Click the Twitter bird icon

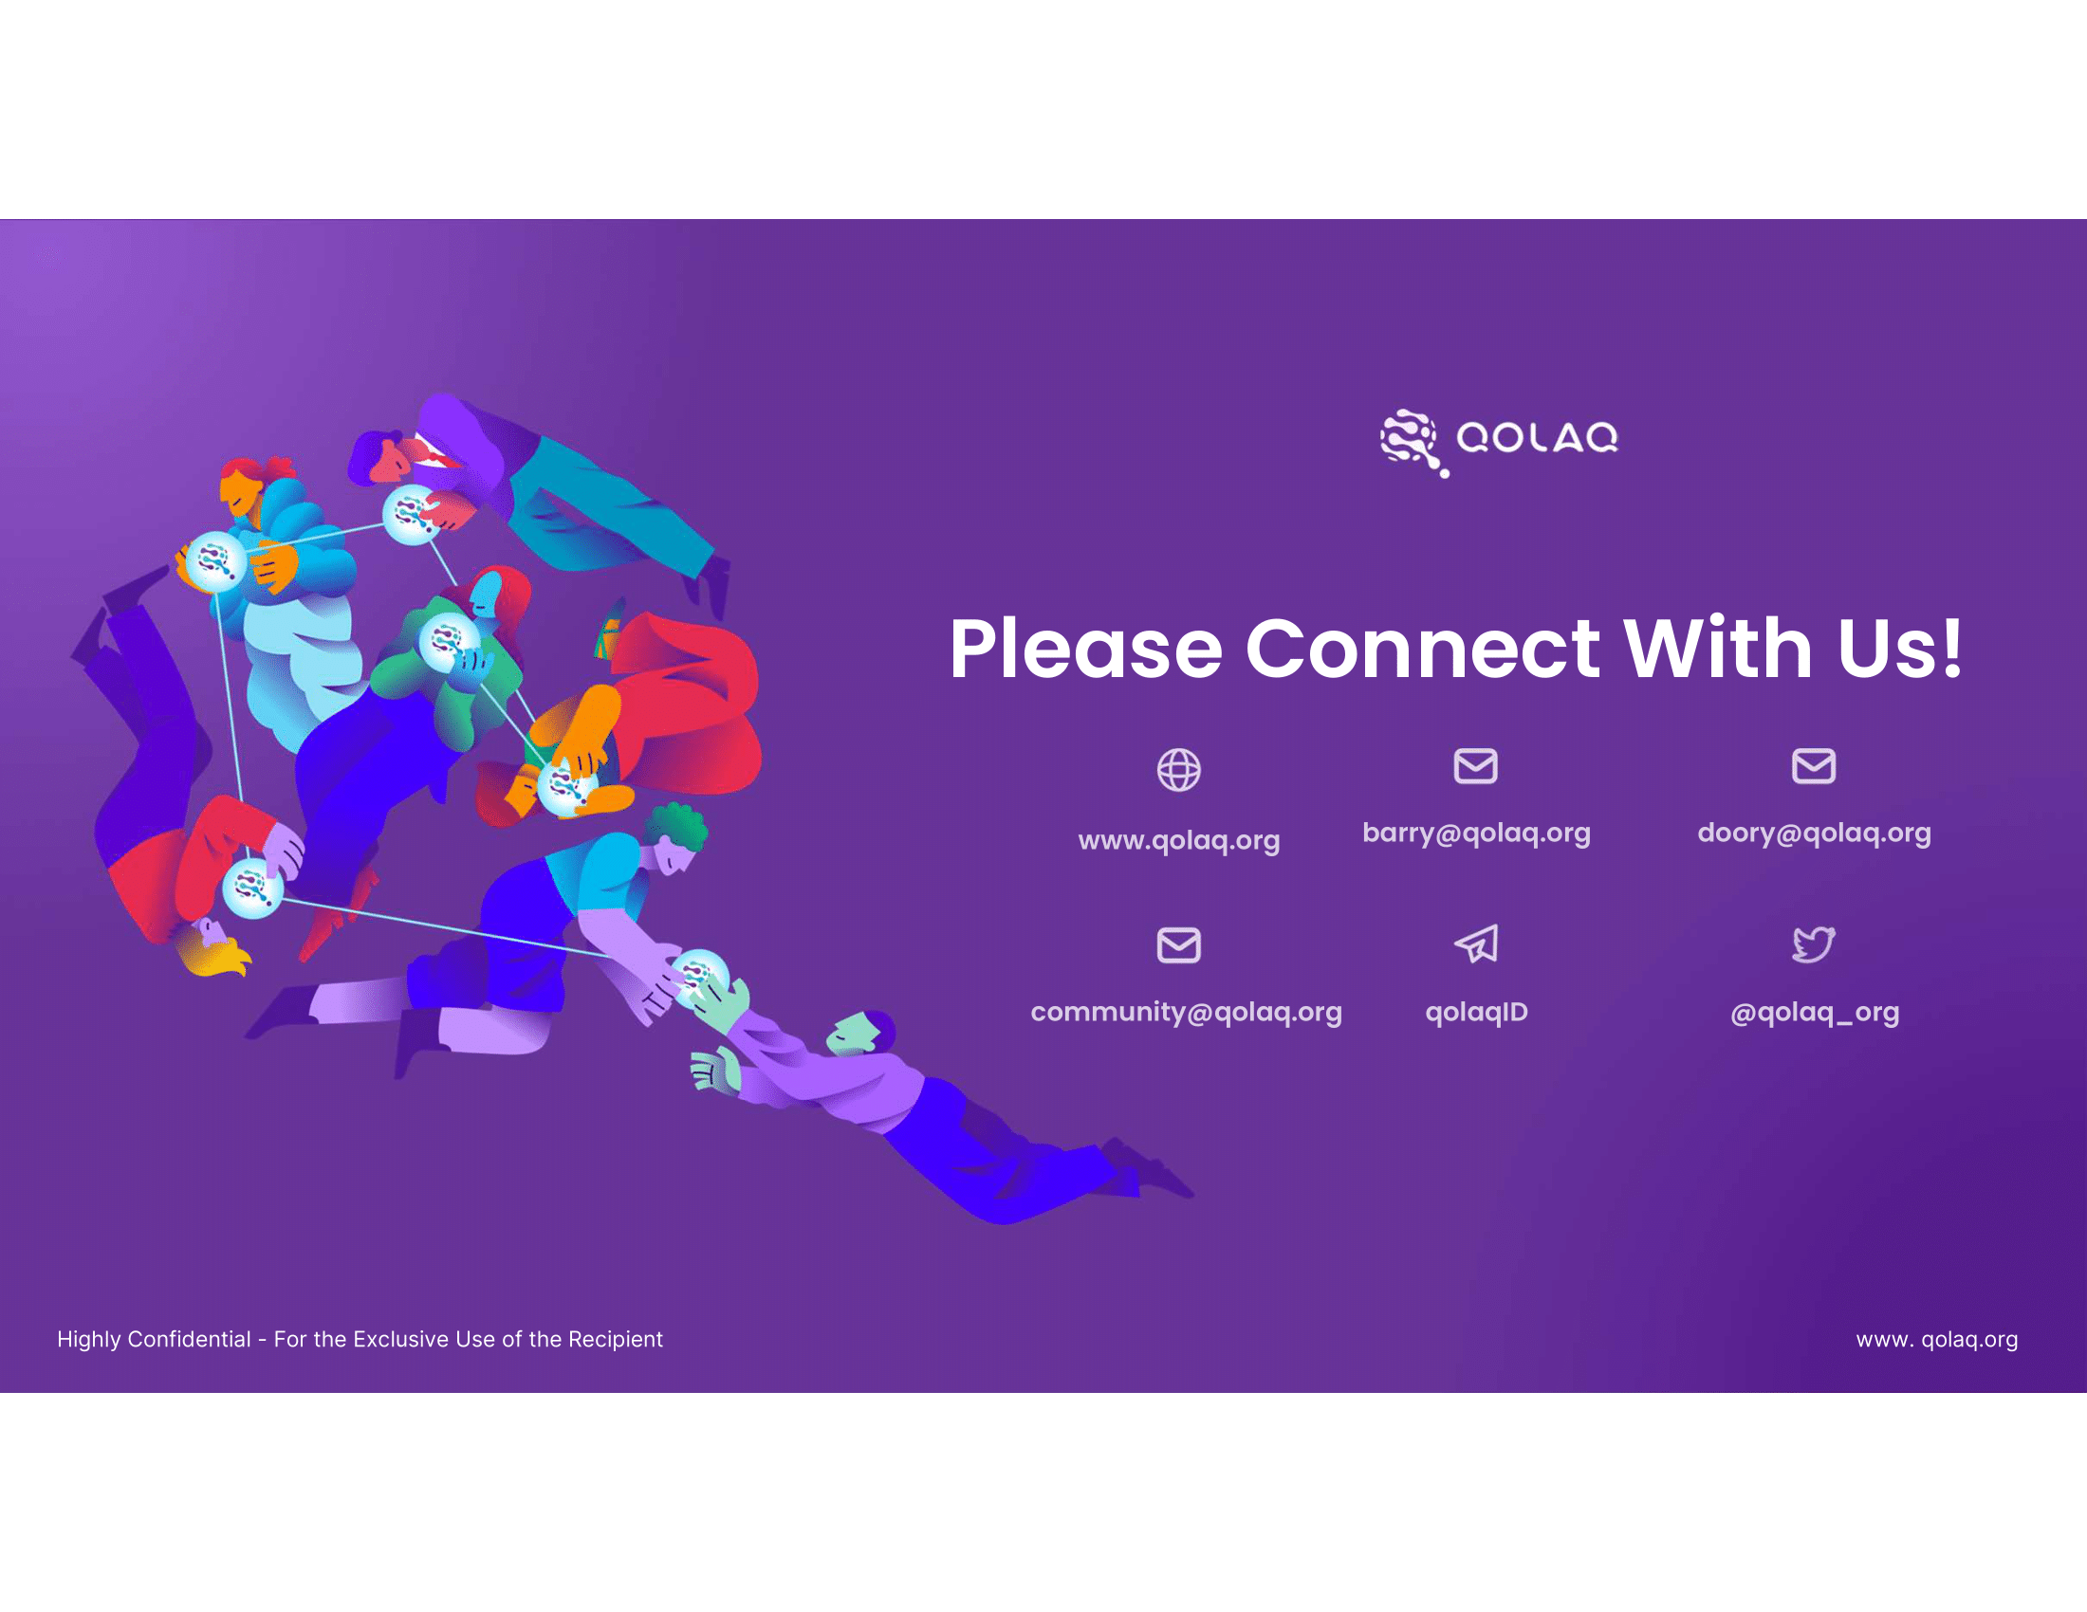pyautogui.click(x=1813, y=944)
